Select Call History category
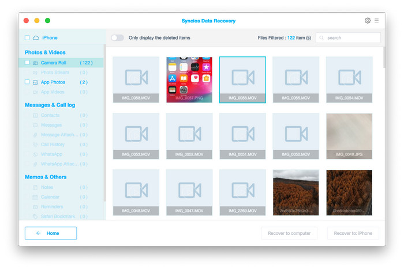Viewport: 404px width, 270px height. coord(61,144)
